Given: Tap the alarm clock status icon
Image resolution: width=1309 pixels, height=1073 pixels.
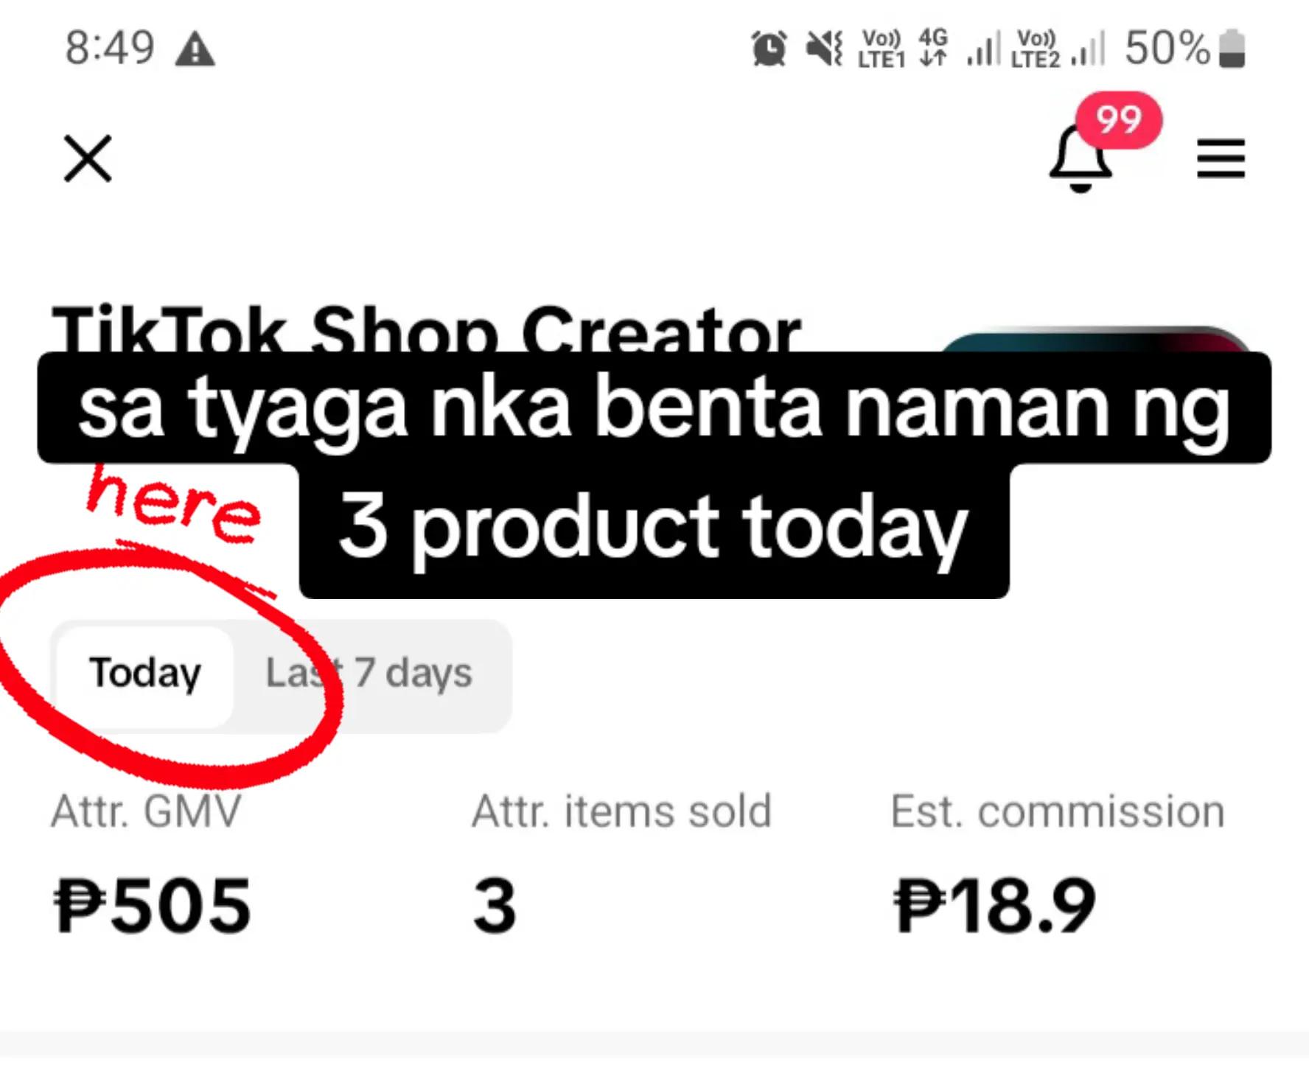Looking at the screenshot, I should (769, 49).
